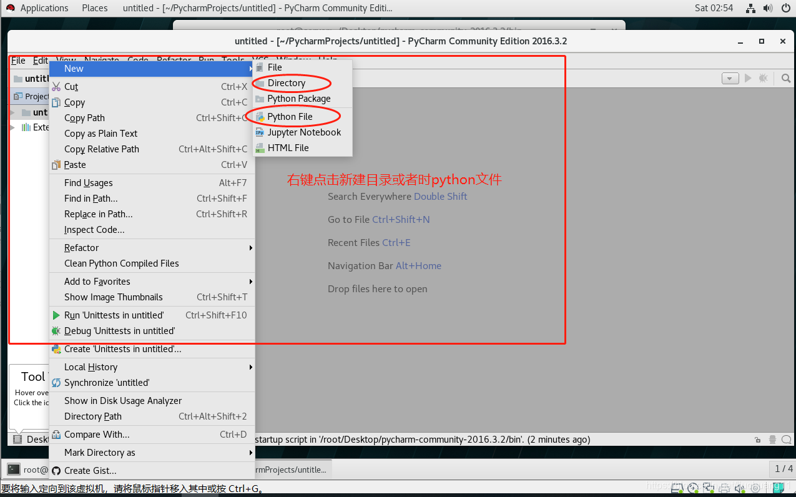The width and height of the screenshot is (796, 497).
Task: Select Python File from the New submenu
Action: click(303, 117)
